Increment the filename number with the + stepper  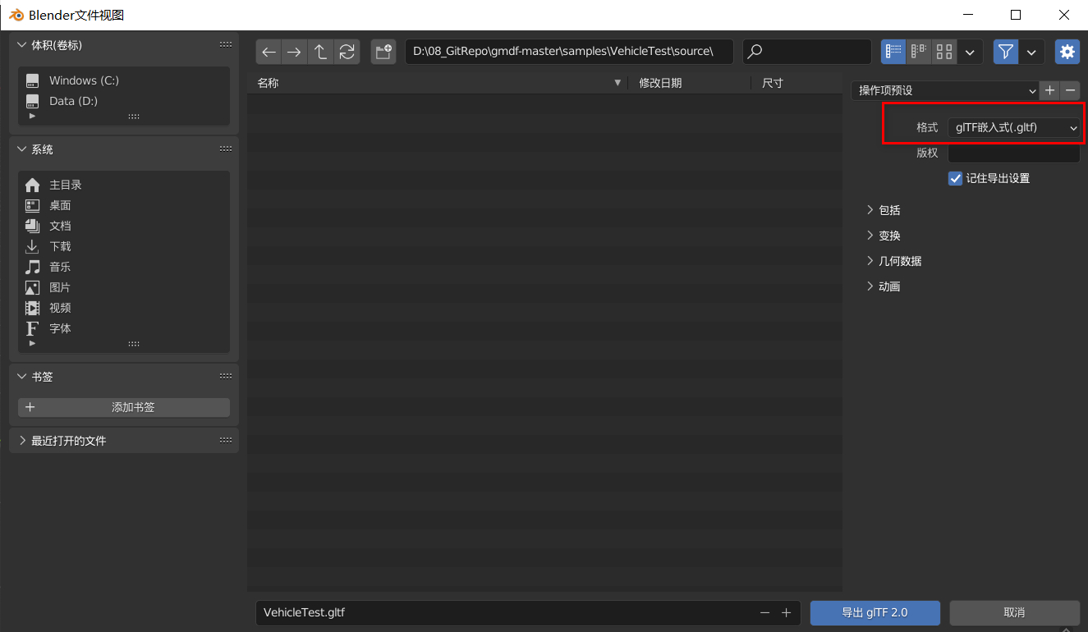click(786, 612)
